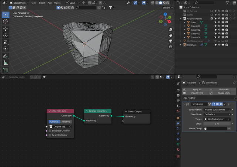Toggle Original objects collection checkbox
The height and width of the screenshot is (167, 237).
coord(211,18)
